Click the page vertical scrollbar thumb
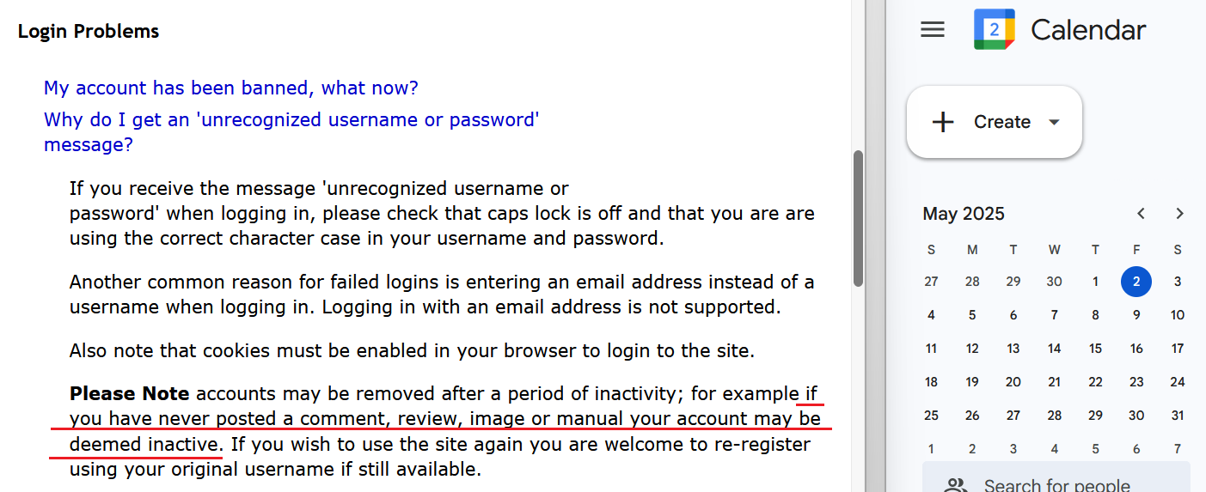1206x492 pixels. [x=857, y=219]
